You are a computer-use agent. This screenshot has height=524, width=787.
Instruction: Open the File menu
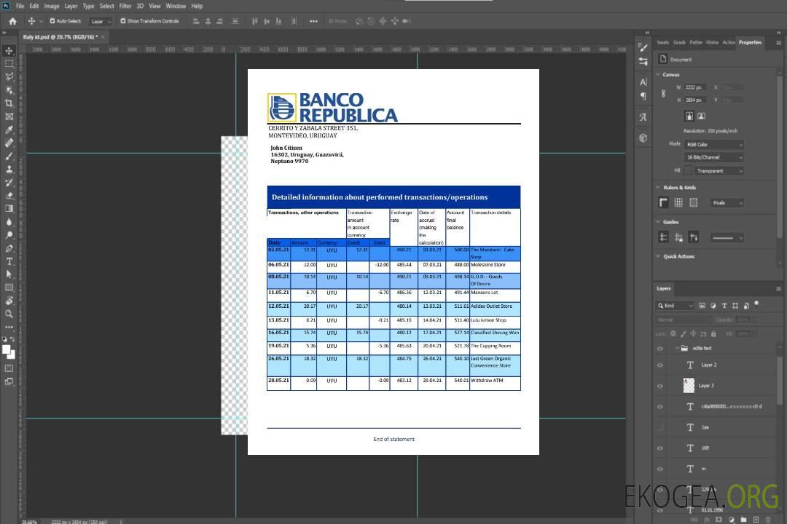tap(20, 6)
